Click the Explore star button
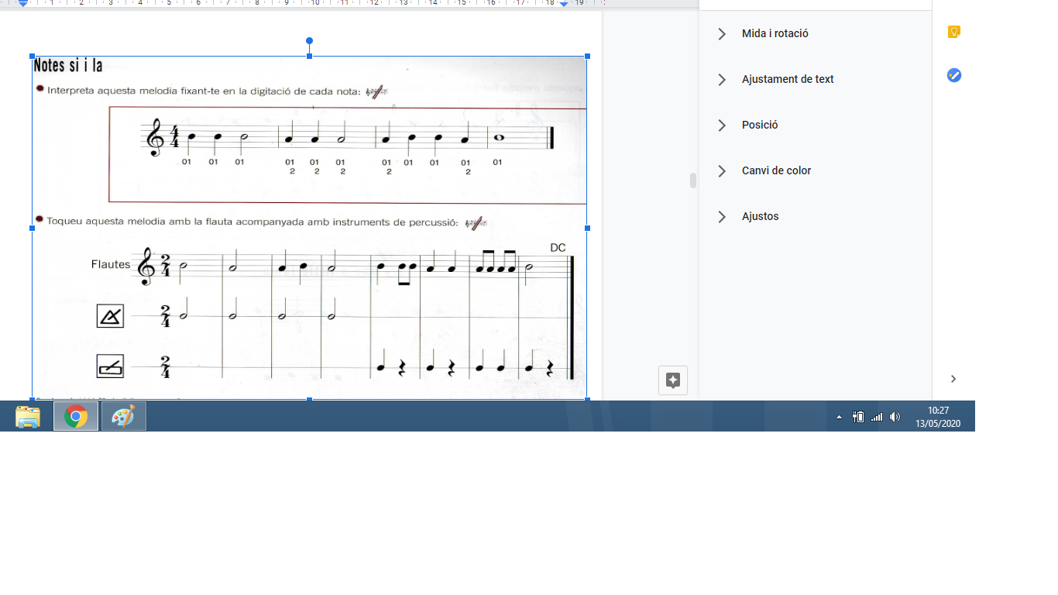This screenshot has height=595, width=1058. [x=672, y=380]
